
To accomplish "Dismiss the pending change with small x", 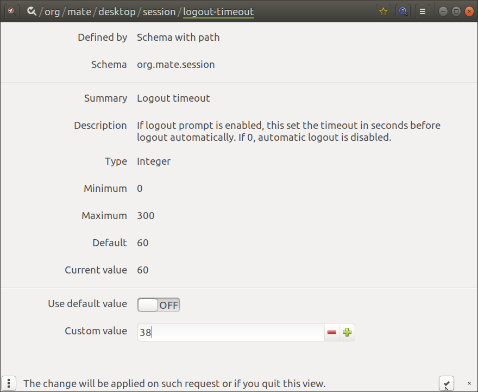I will [x=469, y=383].
